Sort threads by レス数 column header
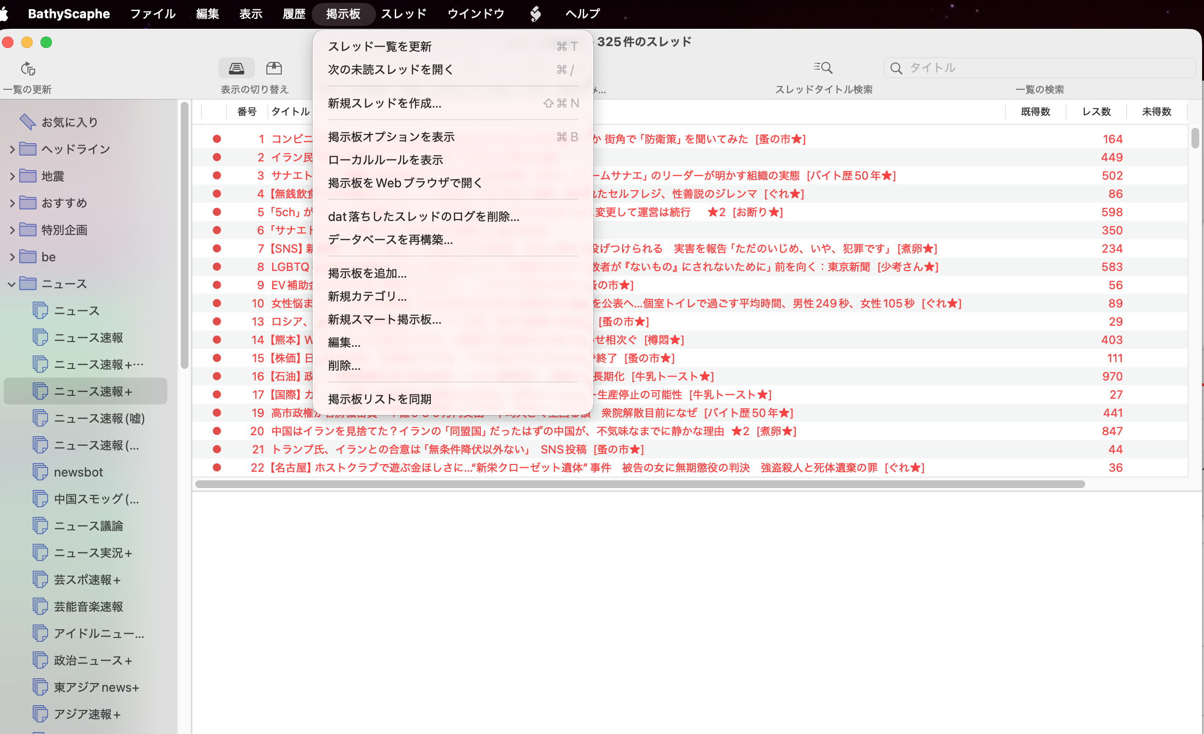1204x734 pixels. tap(1096, 112)
